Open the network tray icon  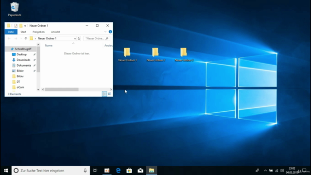tap(276, 171)
